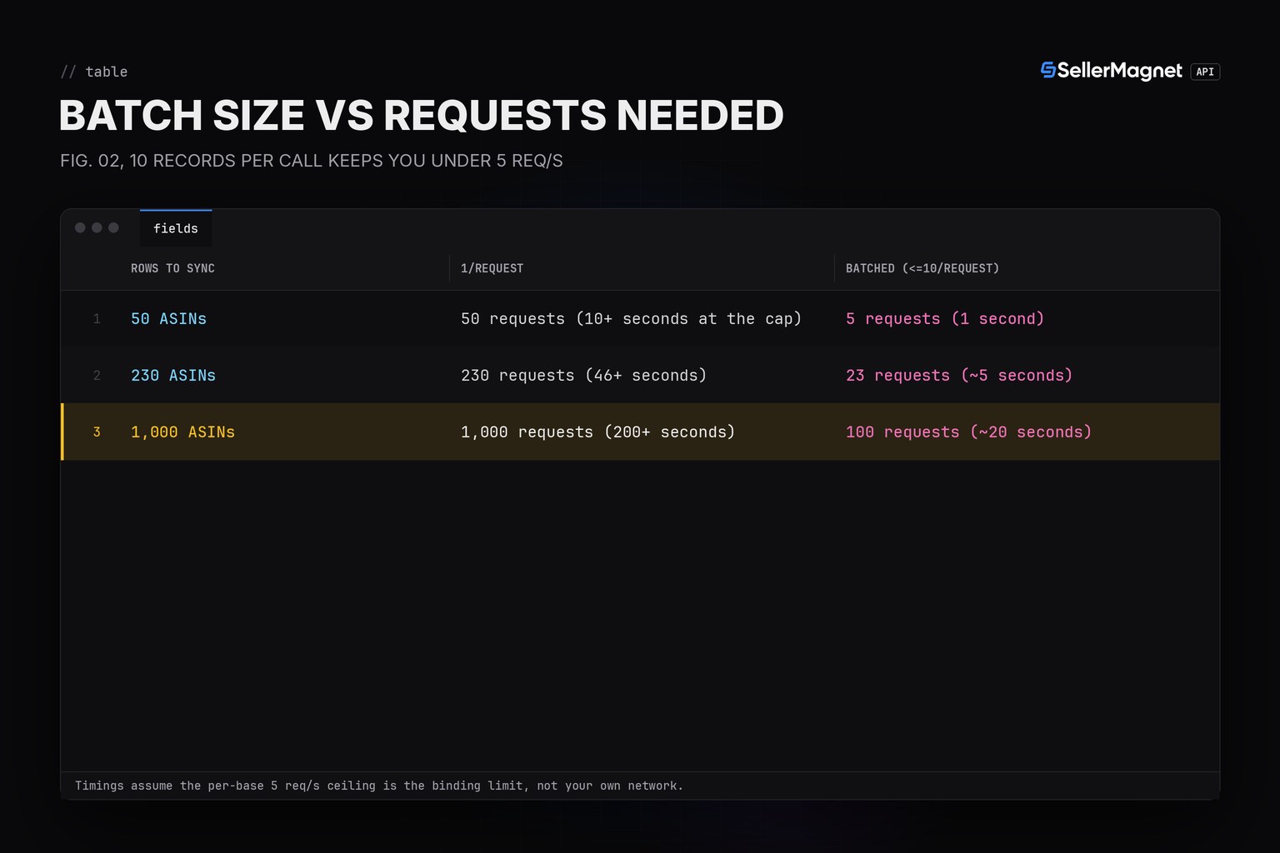This screenshot has height=853, width=1280.
Task: Select the 1,000 ASINs cell
Action: [x=182, y=432]
